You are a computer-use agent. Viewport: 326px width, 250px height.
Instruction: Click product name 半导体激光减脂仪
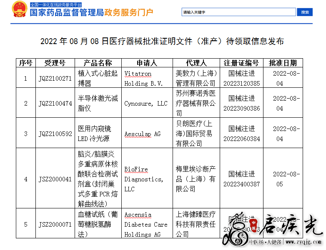(98, 103)
